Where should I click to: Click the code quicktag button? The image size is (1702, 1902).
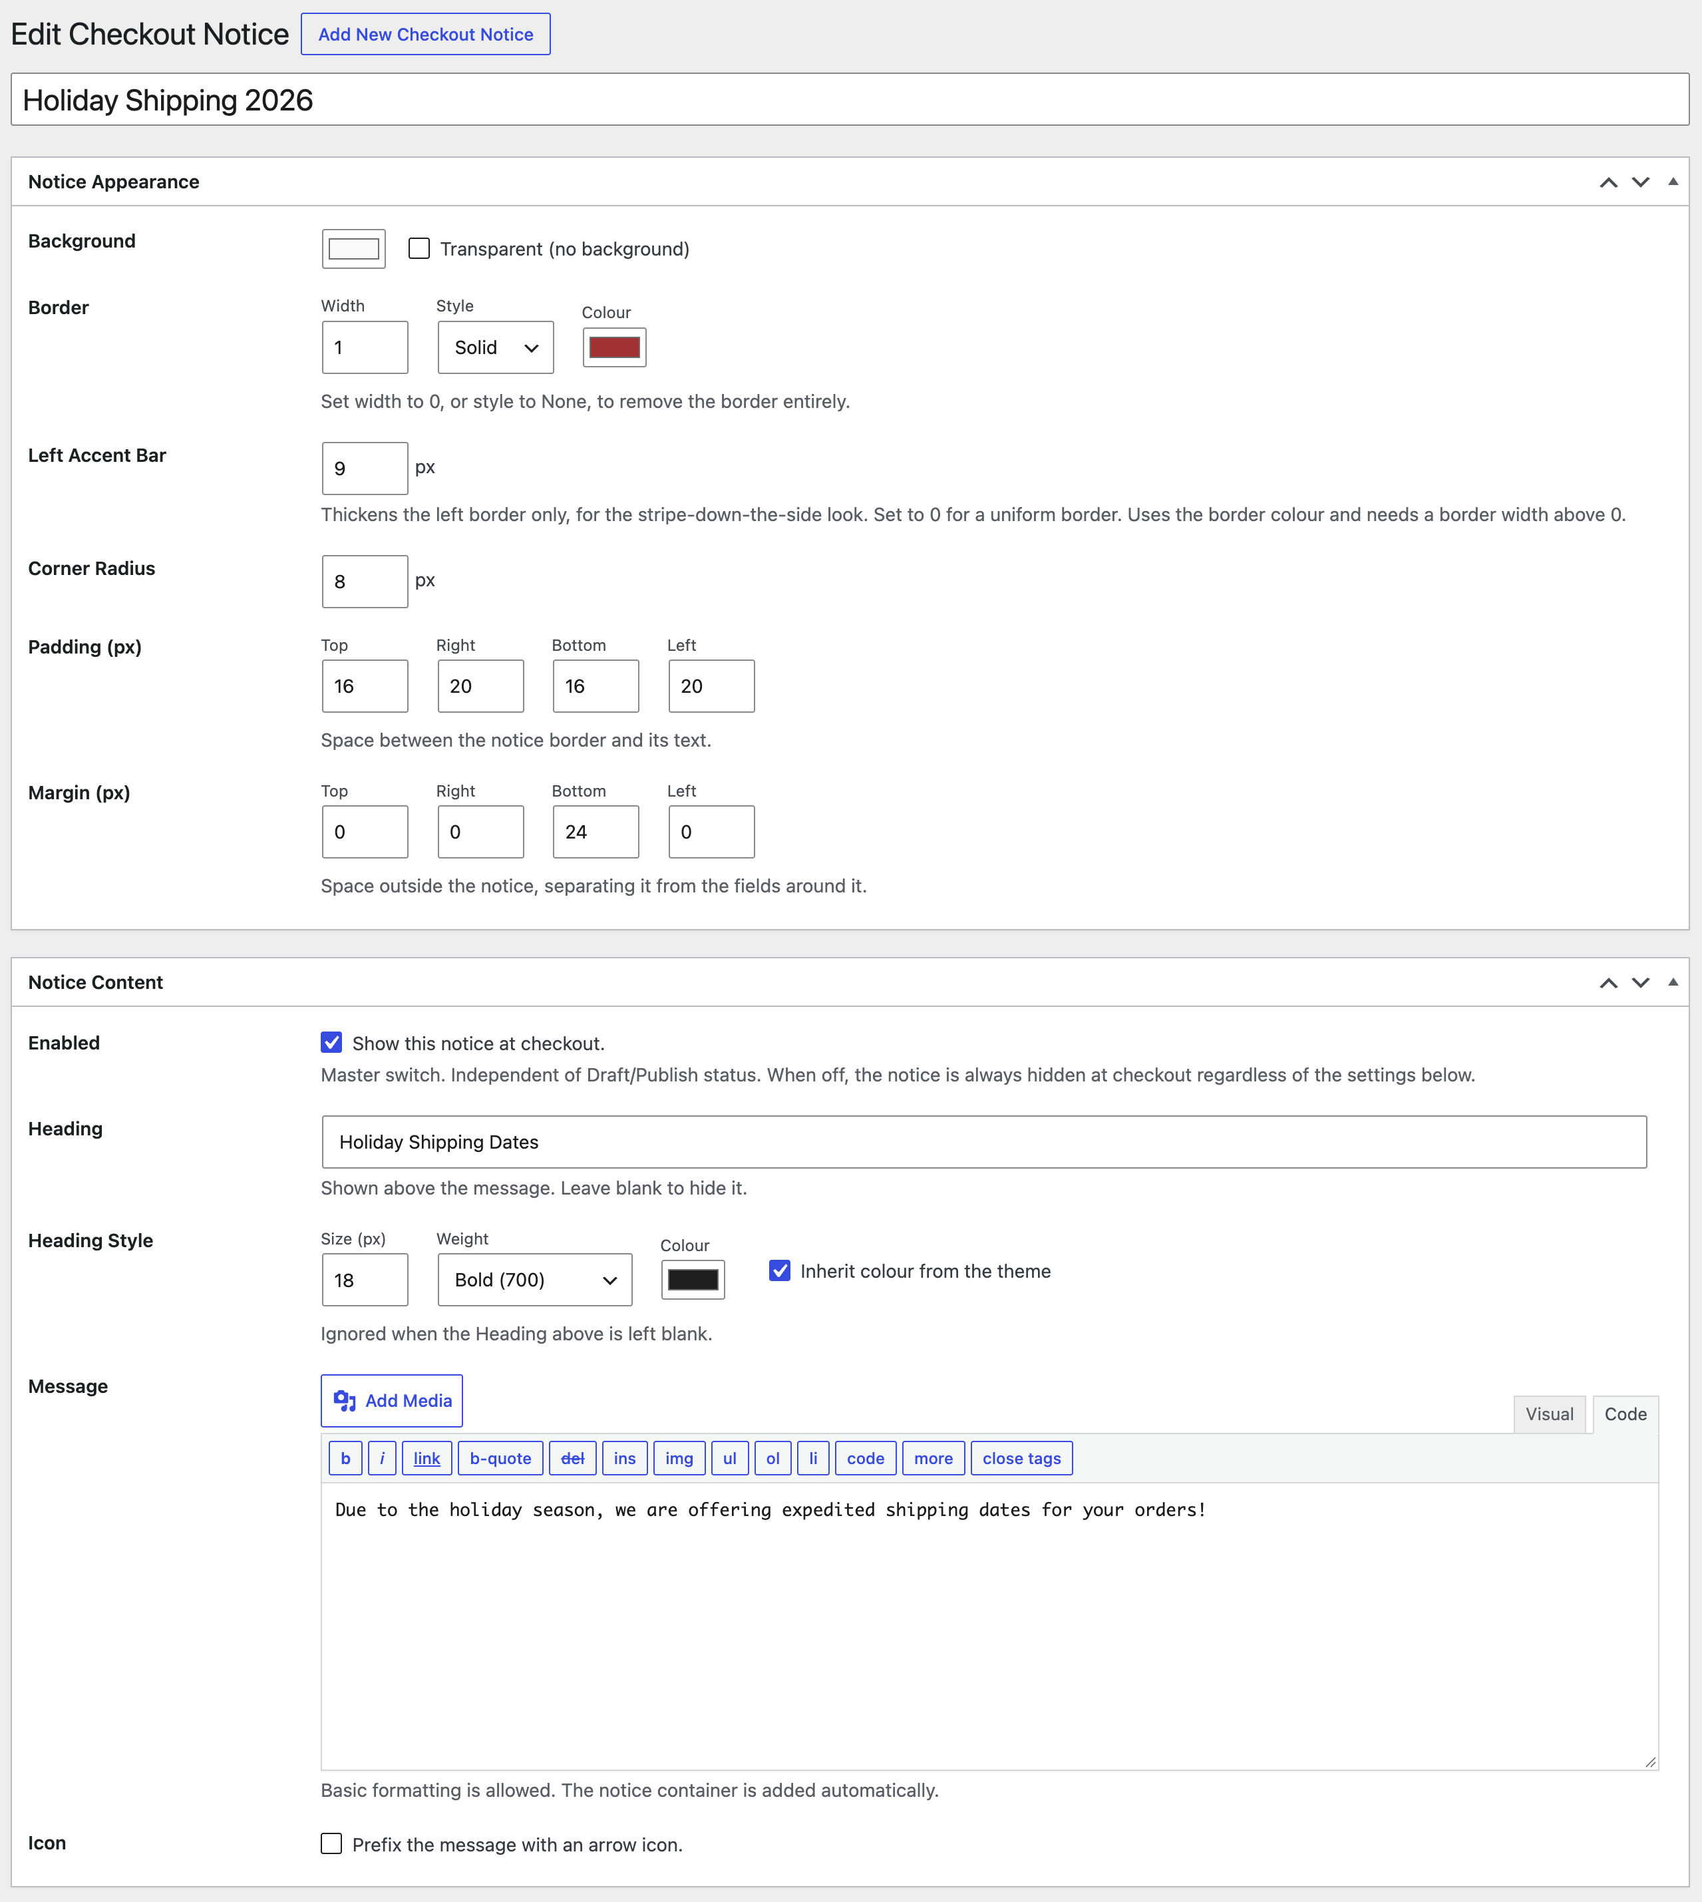pyautogui.click(x=865, y=1459)
